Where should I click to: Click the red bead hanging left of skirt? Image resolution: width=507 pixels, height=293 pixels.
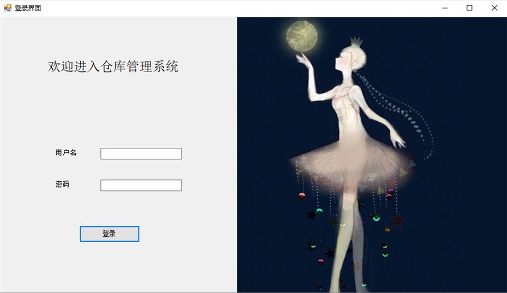[x=302, y=196]
